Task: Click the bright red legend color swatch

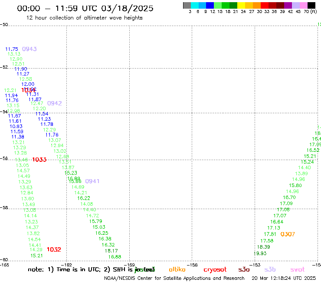Action: point(265,5)
